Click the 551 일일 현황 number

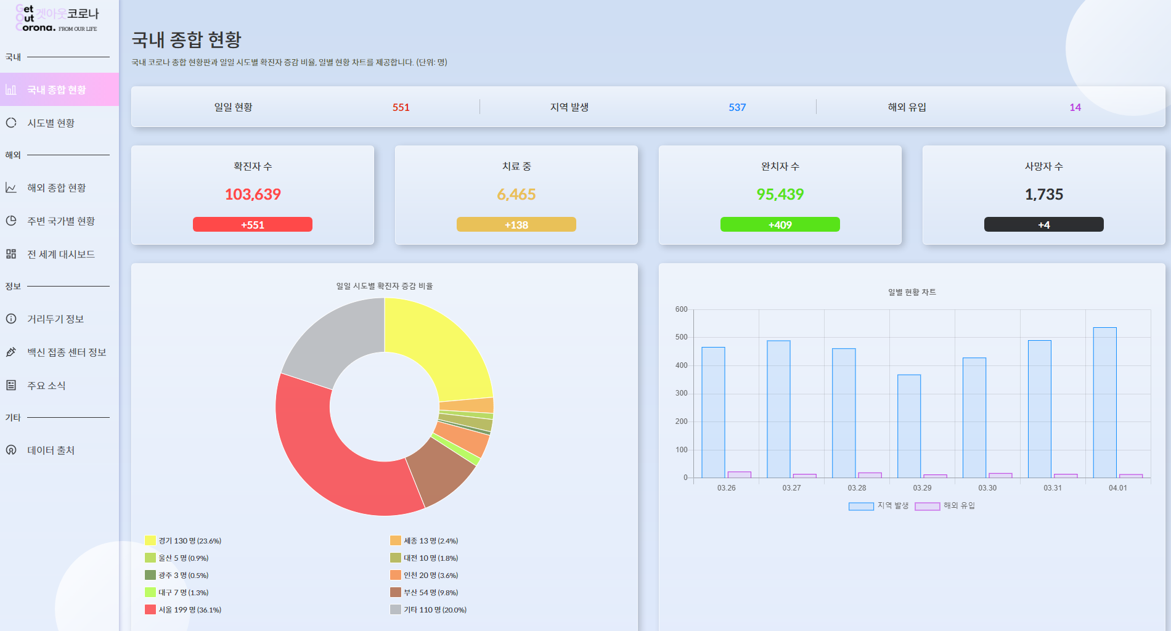pyautogui.click(x=401, y=107)
